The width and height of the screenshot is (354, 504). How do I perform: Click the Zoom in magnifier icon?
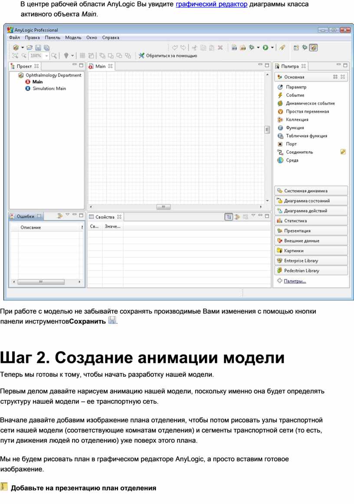click(54, 56)
